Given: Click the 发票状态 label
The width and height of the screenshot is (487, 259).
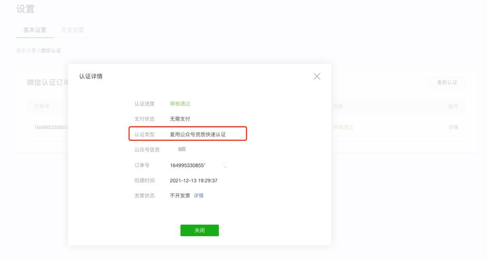Looking at the screenshot, I should coord(144,195).
